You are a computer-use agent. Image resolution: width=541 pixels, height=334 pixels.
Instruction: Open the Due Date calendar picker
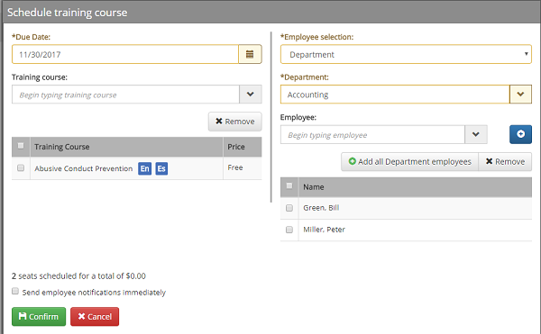[x=250, y=54]
